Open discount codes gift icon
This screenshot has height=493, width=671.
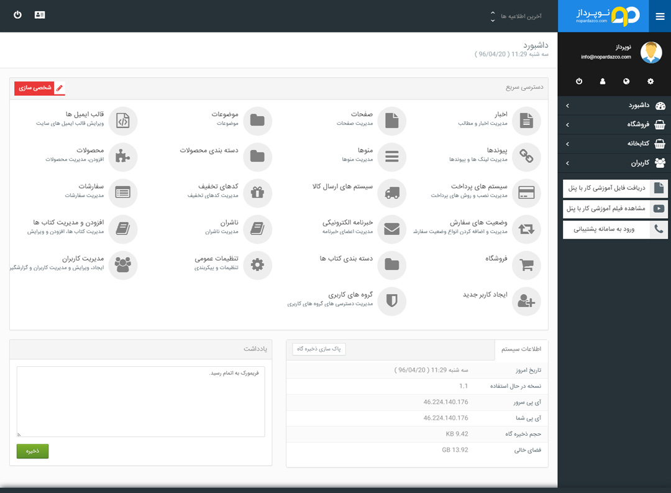coord(257,193)
